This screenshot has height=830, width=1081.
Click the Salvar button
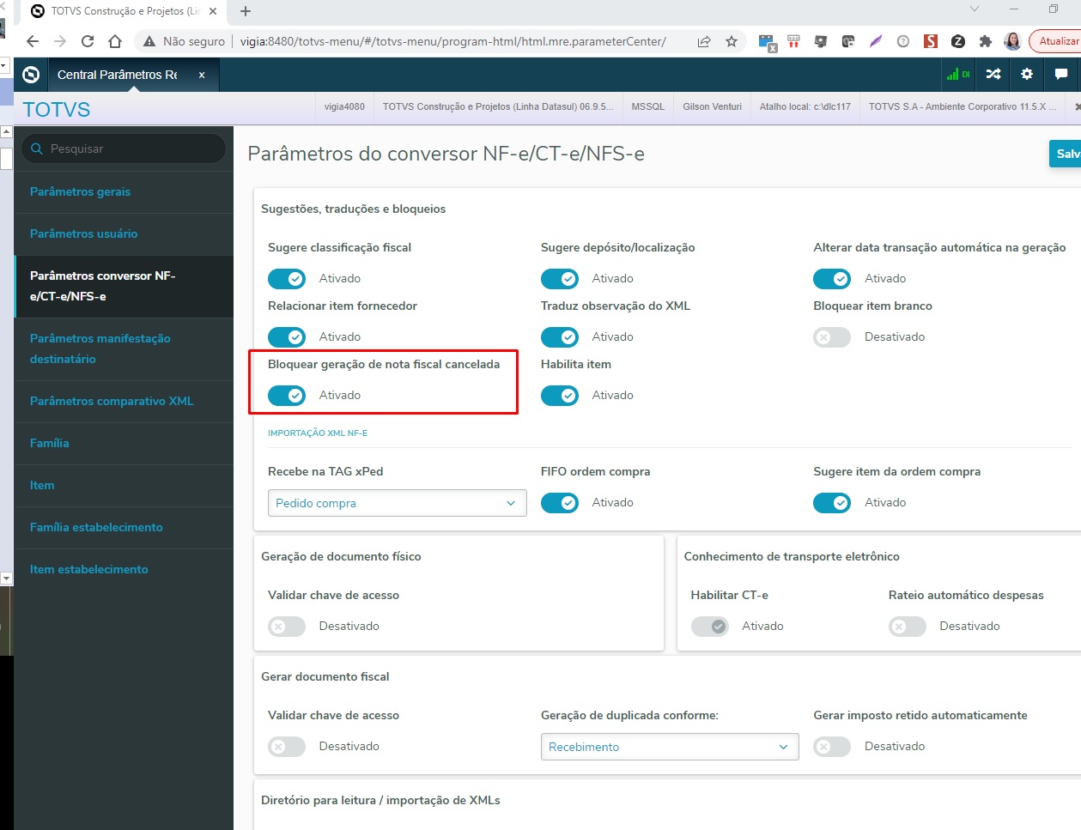tap(1066, 154)
